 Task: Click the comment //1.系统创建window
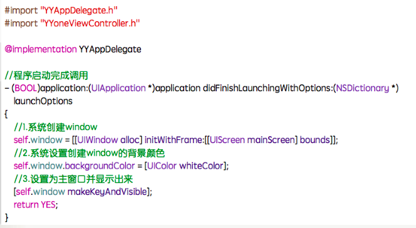[x=56, y=127]
